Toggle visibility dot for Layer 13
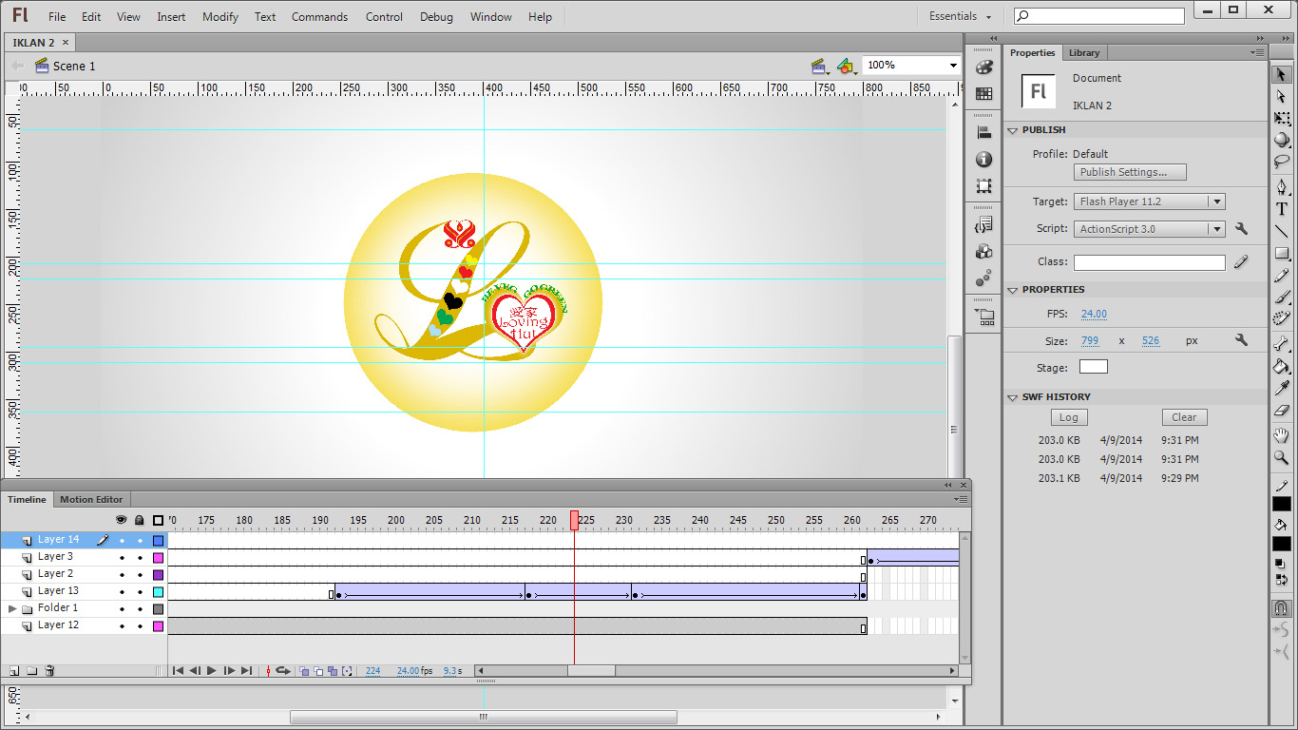 [x=122, y=592]
